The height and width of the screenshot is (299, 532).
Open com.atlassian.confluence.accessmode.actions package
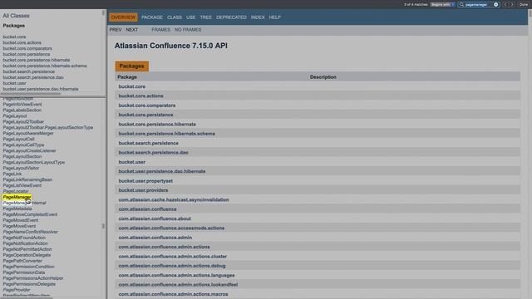pyautogui.click(x=171, y=228)
